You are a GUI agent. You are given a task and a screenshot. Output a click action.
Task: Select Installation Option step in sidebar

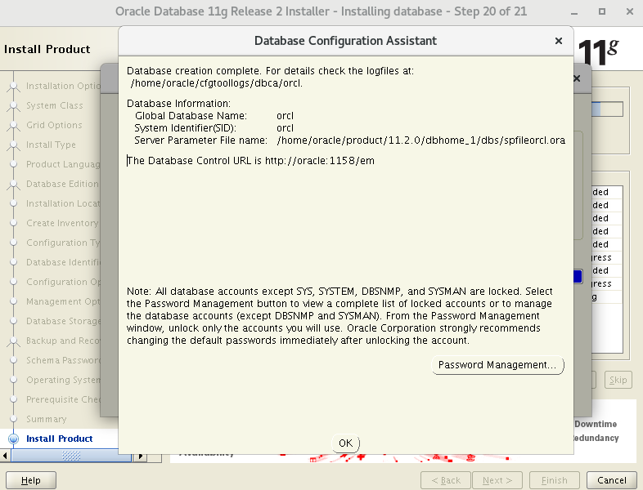[63, 86]
